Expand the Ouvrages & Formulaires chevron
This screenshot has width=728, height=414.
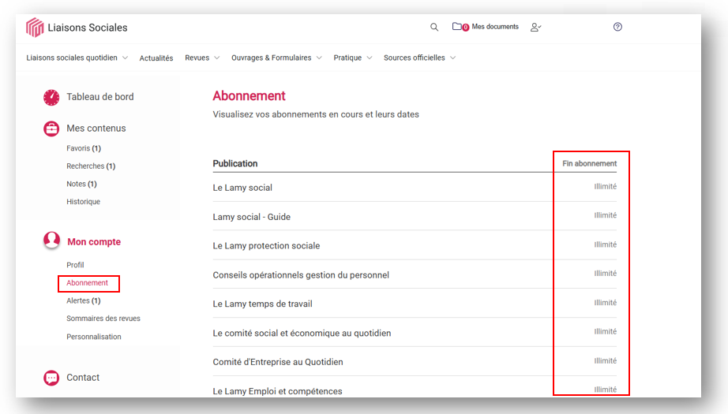pos(319,58)
